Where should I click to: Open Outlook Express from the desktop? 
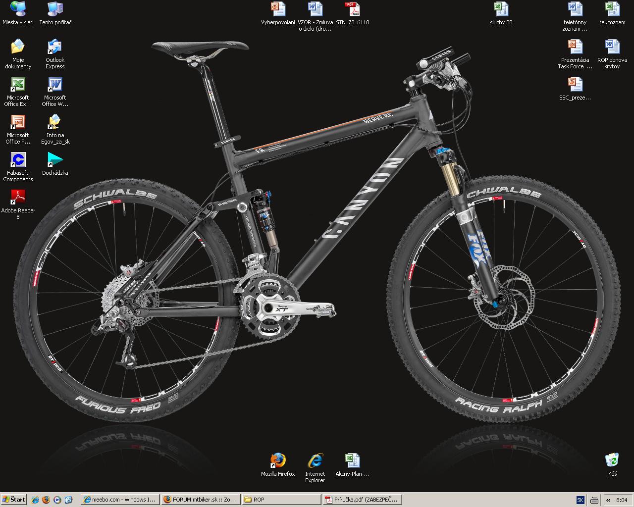55,47
